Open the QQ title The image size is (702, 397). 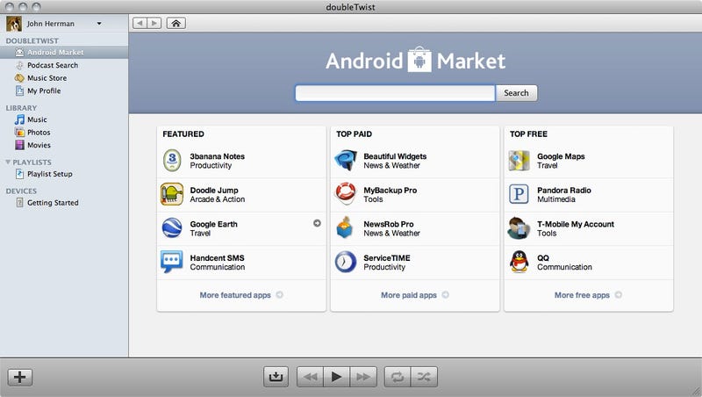(x=543, y=258)
